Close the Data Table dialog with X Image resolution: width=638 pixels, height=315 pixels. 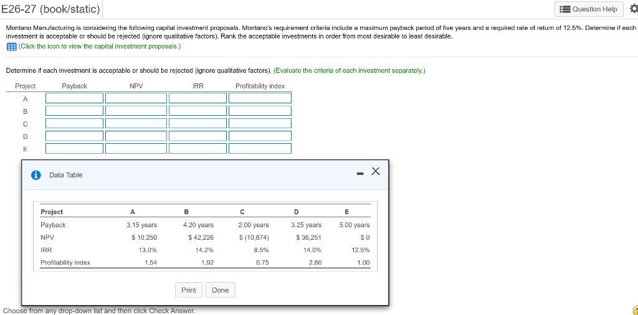pyautogui.click(x=375, y=172)
